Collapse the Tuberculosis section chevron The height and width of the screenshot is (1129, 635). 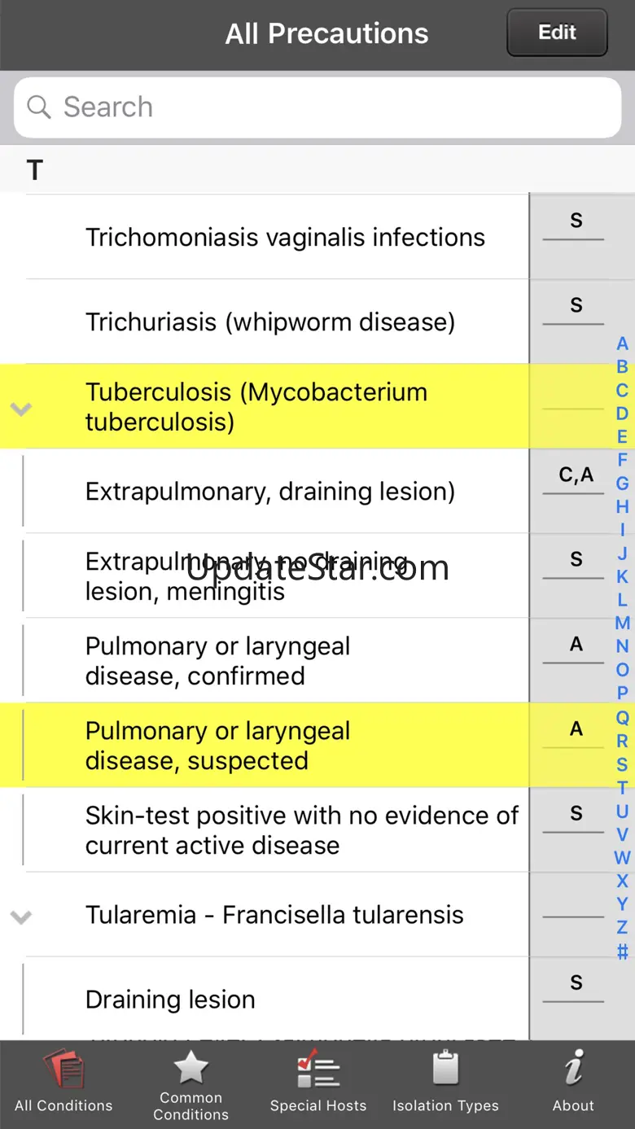[20, 409]
